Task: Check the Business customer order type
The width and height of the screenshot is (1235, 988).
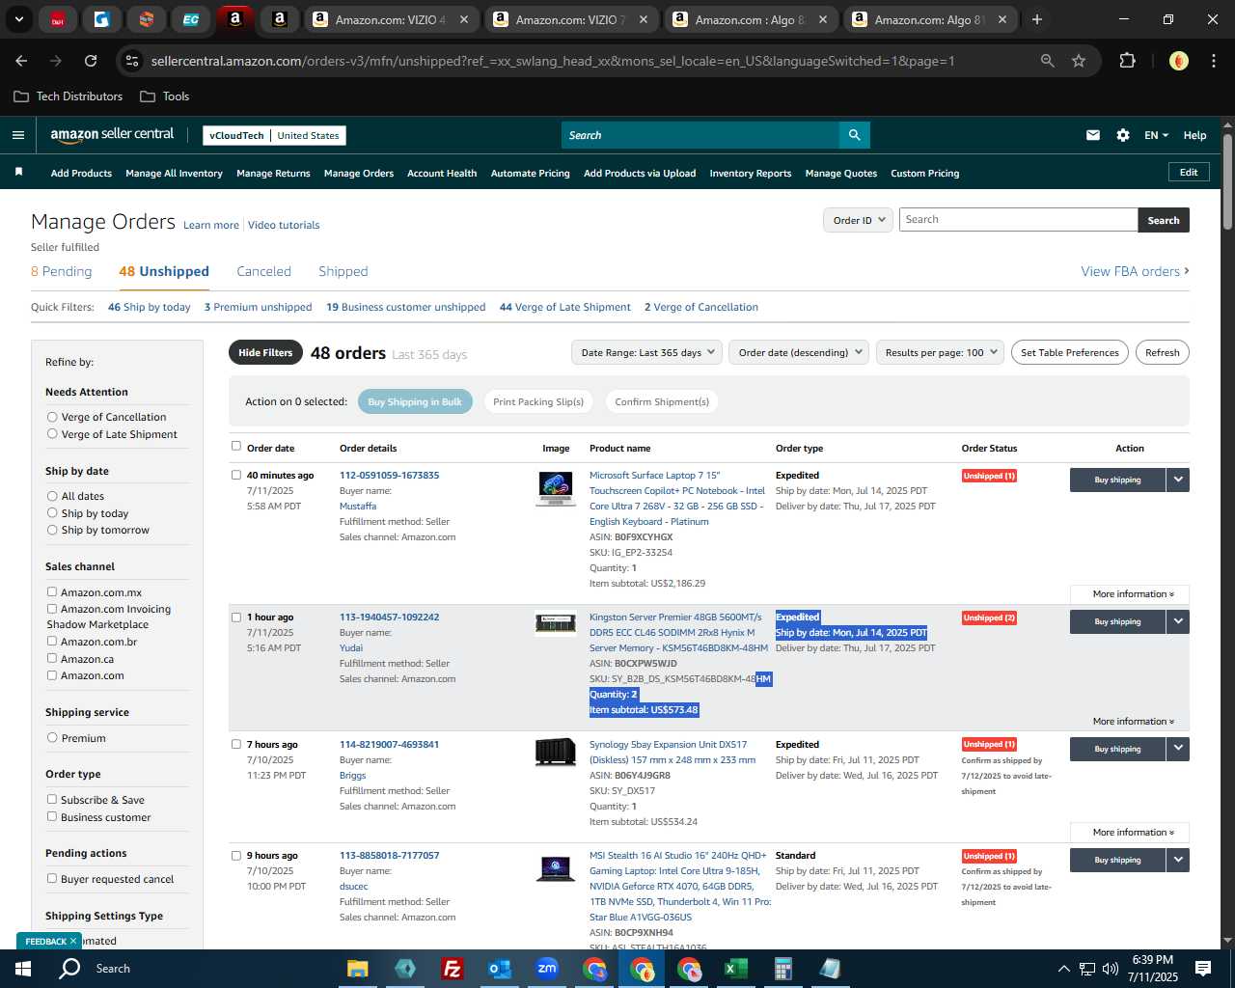Action: [52, 817]
